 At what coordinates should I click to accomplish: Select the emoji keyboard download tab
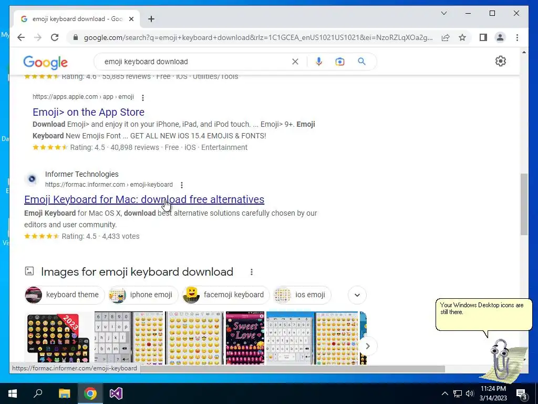click(x=77, y=19)
